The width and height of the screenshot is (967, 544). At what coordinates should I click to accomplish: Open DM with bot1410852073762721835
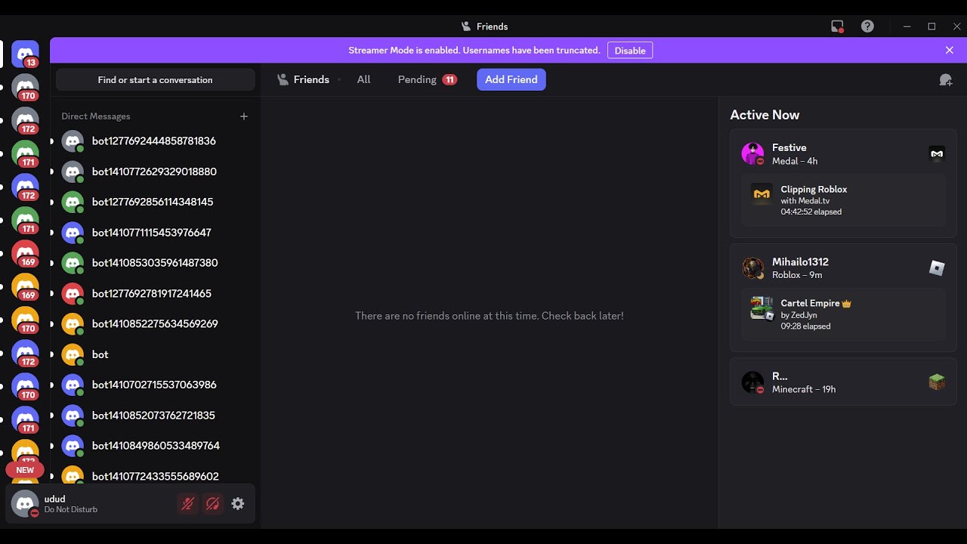[156, 416]
